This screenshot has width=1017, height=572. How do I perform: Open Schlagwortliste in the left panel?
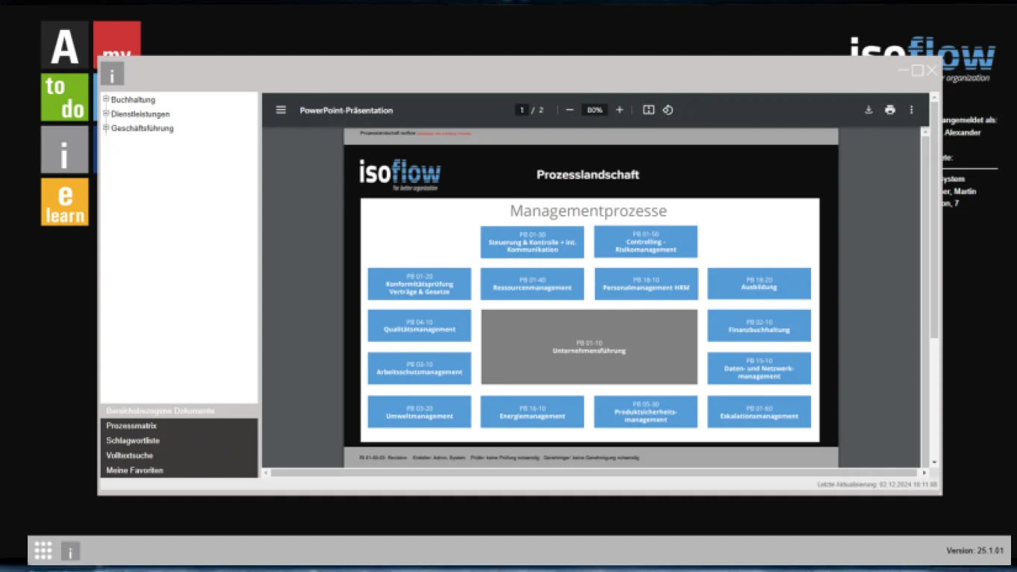(x=179, y=441)
